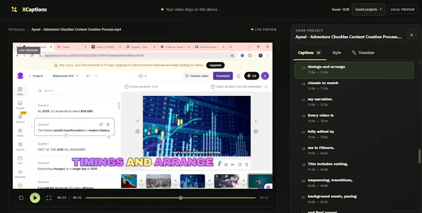Select caption 'This includes cutting,'

click(354, 166)
